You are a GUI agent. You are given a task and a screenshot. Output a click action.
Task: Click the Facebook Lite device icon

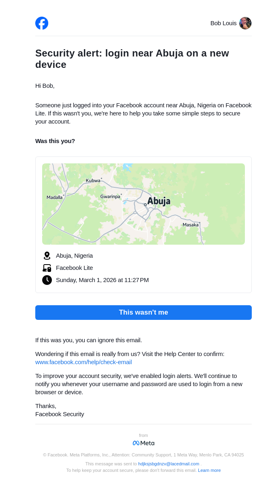coord(47,268)
